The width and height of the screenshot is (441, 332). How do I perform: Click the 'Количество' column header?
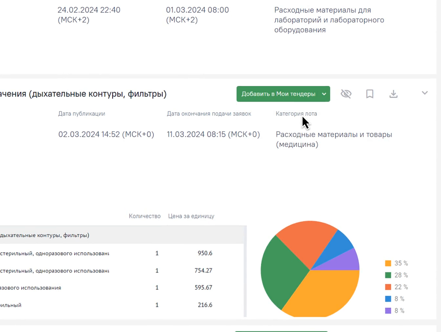click(145, 216)
